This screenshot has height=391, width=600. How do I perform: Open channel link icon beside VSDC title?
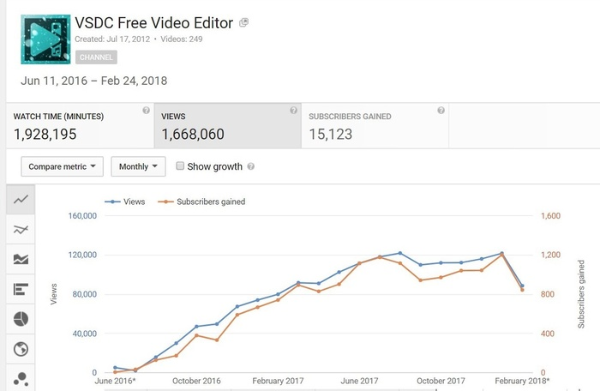click(243, 22)
